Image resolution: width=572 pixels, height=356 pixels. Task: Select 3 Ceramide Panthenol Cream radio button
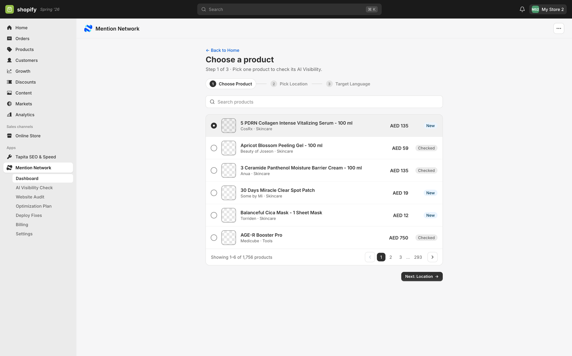click(x=214, y=171)
